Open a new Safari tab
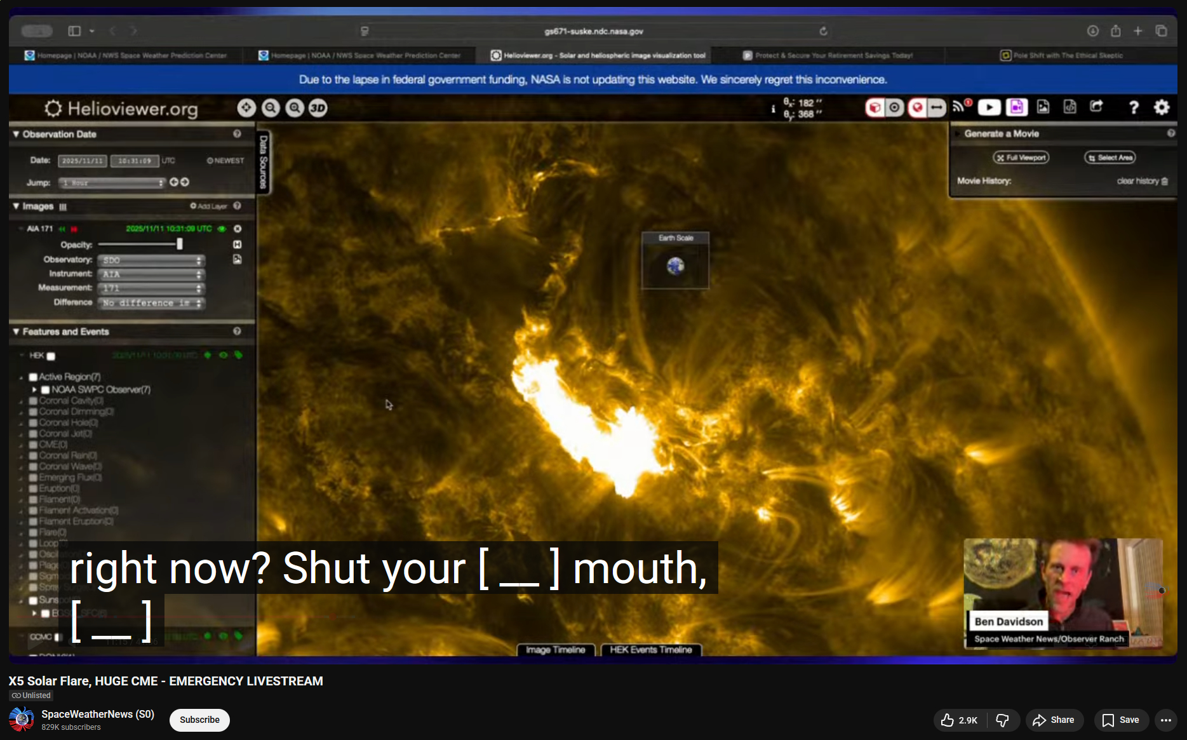The width and height of the screenshot is (1187, 740). pos(1138,30)
